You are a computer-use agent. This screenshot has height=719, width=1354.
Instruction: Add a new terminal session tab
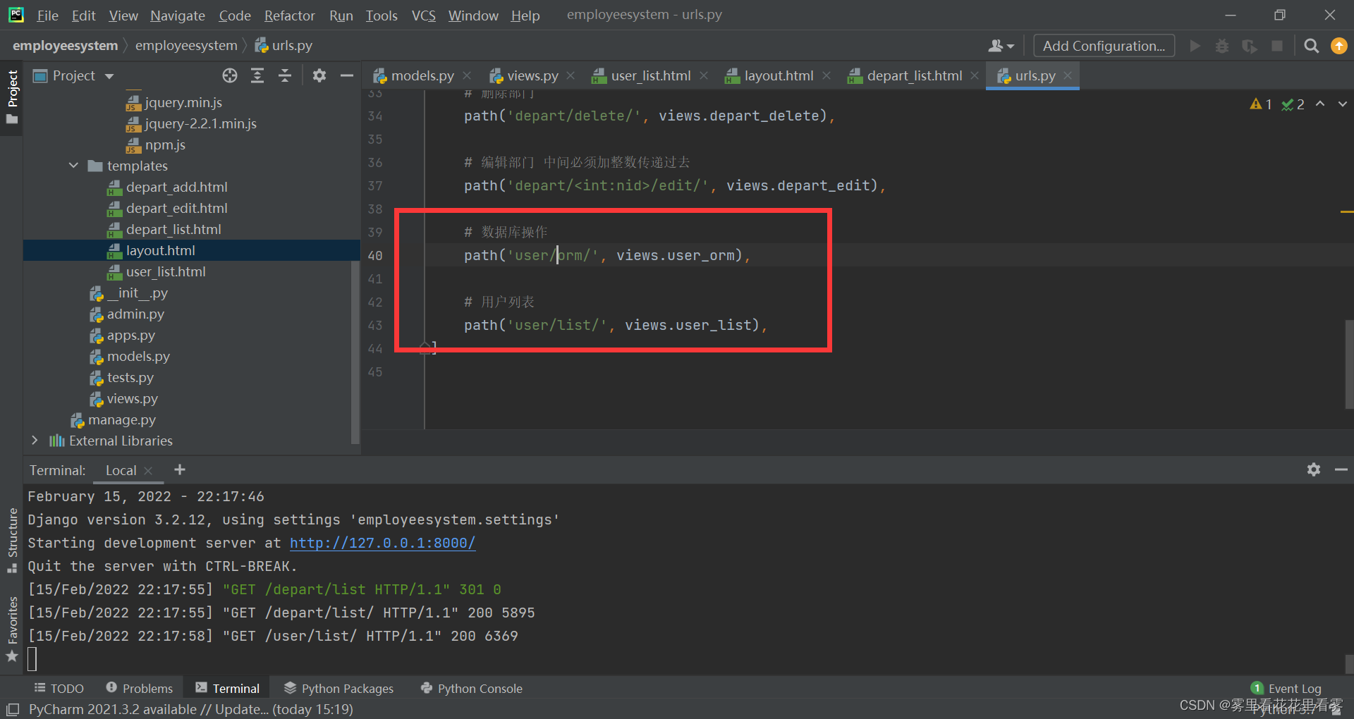pyautogui.click(x=180, y=469)
